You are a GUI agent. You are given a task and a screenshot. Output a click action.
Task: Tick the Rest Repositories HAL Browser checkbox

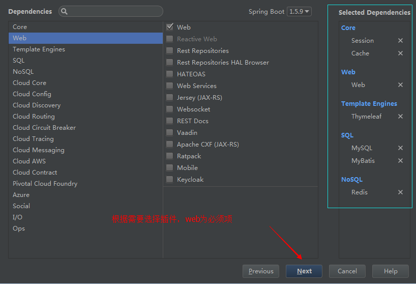click(x=169, y=62)
